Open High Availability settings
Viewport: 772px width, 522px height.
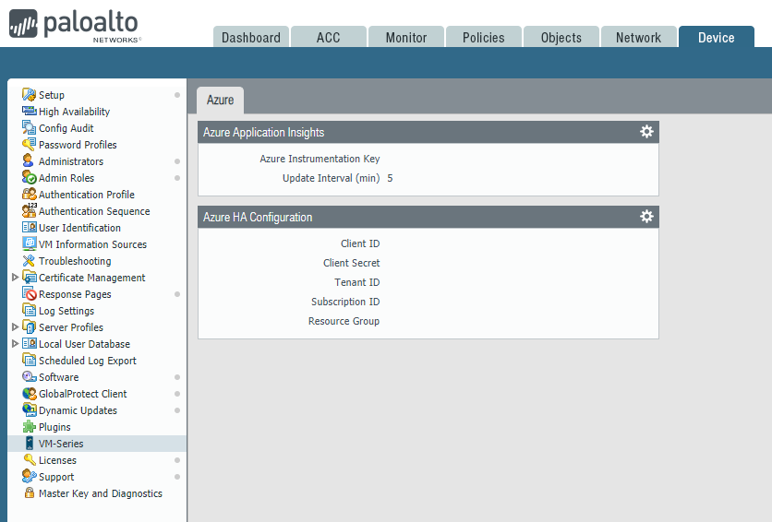(x=74, y=112)
